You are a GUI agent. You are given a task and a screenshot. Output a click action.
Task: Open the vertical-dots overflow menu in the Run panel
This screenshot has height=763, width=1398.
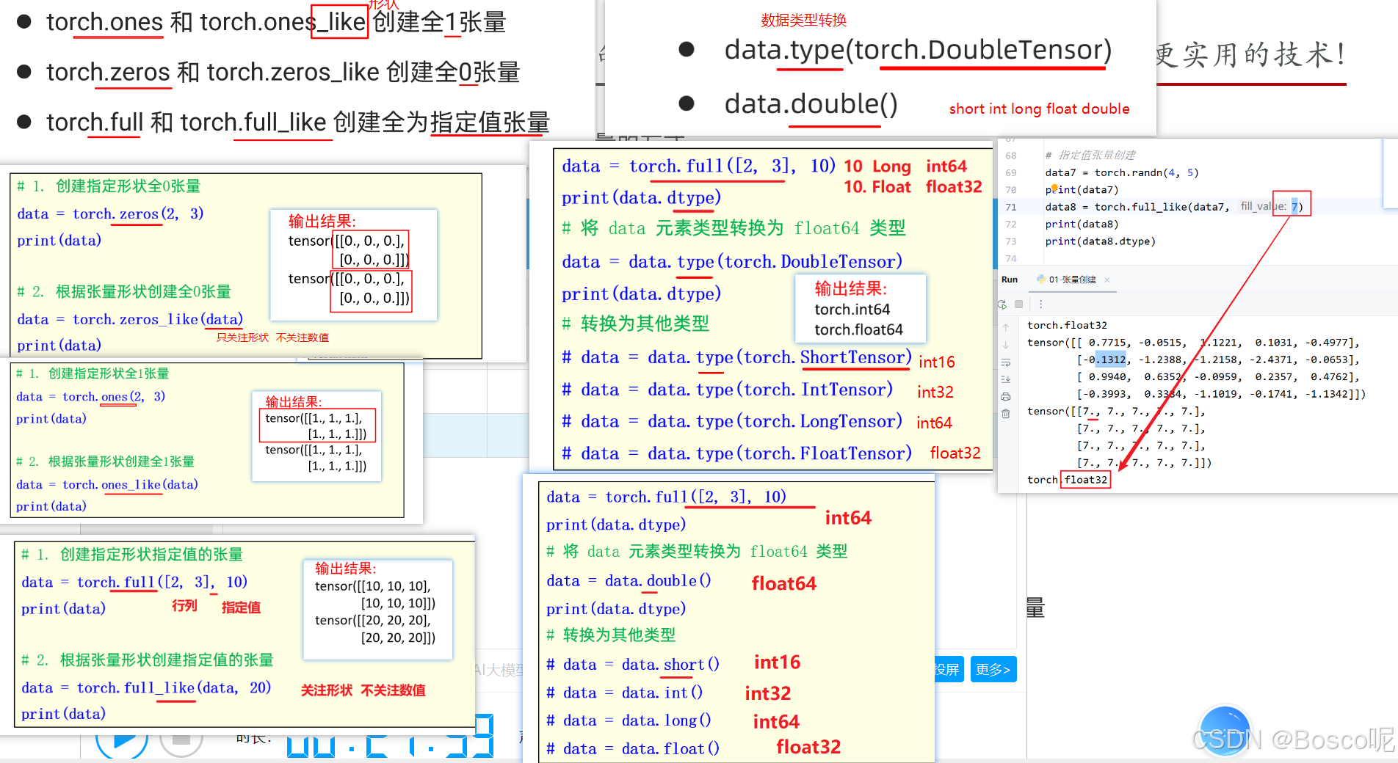(x=1040, y=304)
